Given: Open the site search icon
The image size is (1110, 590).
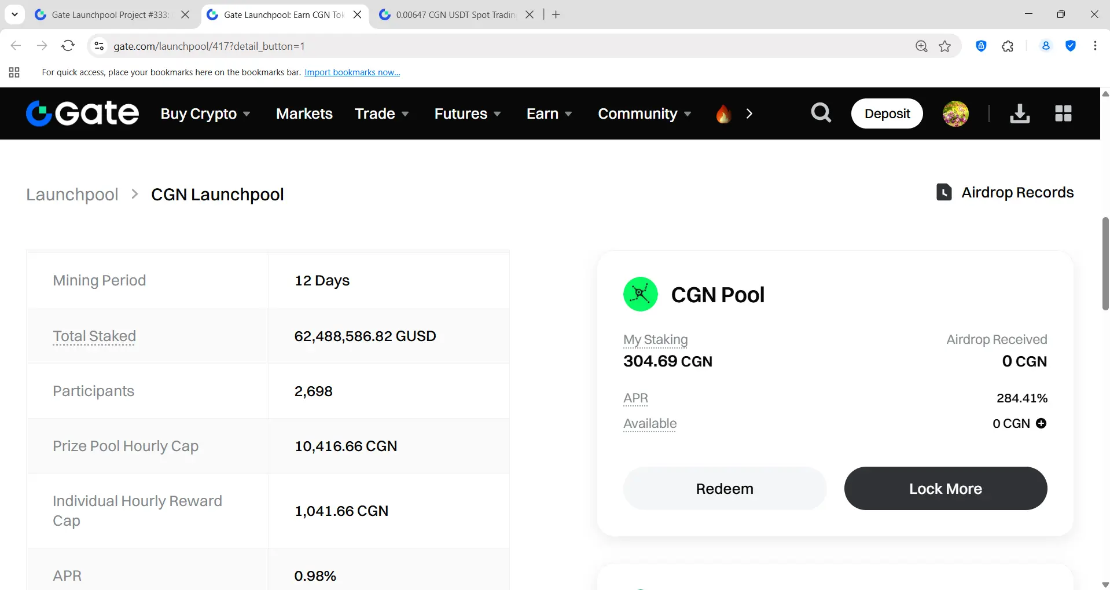Looking at the screenshot, I should 821,113.
